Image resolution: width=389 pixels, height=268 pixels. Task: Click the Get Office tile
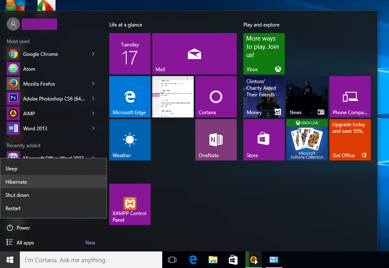(x=350, y=140)
